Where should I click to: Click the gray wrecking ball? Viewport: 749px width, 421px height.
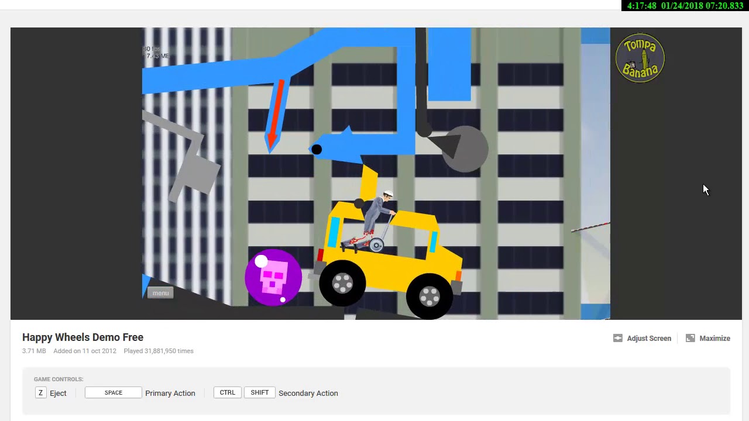[x=465, y=149]
